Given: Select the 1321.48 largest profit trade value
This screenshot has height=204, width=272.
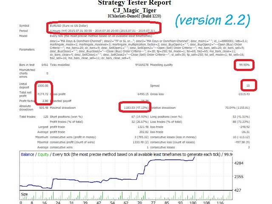Looking at the screenshot, I should [x=143, y=127].
